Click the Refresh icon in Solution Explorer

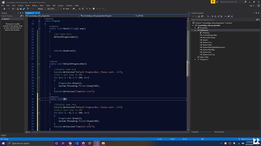[x=215, y=16]
